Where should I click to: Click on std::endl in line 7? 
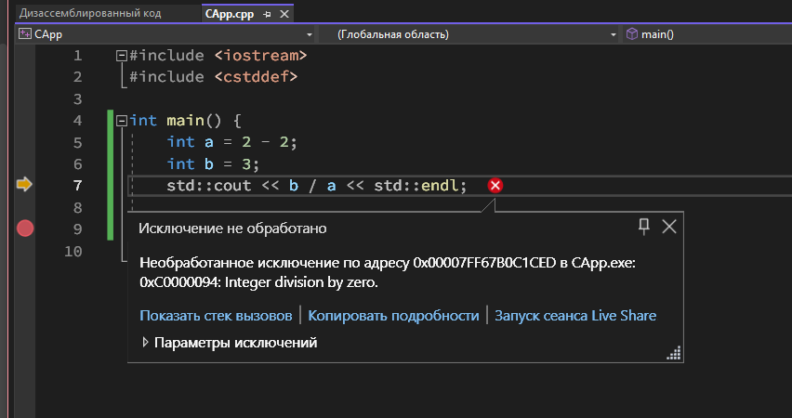(x=416, y=185)
